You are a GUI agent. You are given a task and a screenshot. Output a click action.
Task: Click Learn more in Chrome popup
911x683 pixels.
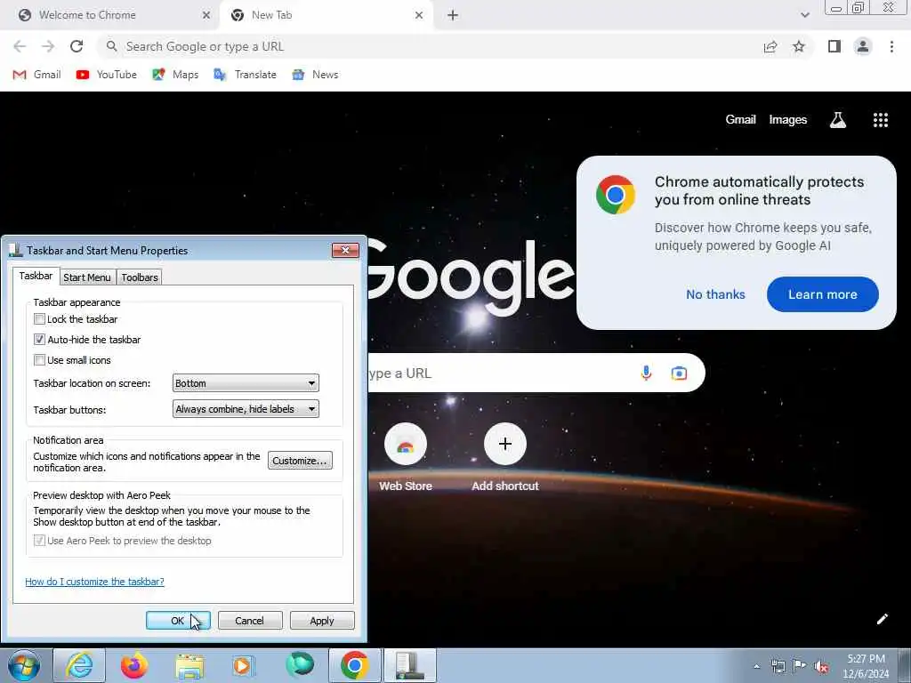point(822,294)
